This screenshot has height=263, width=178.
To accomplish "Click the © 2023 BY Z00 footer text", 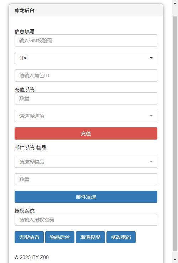I will pyautogui.click(x=32, y=257).
